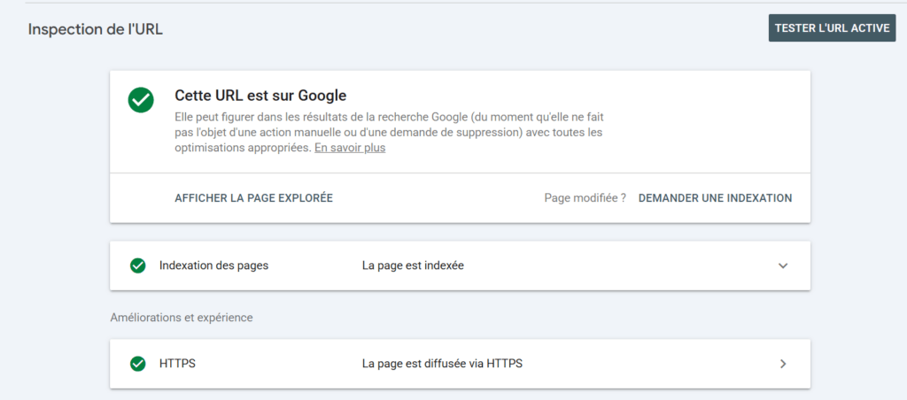Click the La page est indexée status
This screenshot has width=907, height=400.
413,265
